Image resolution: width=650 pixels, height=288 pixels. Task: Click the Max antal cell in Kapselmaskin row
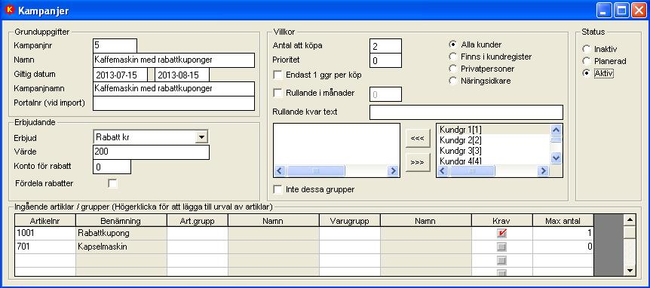pos(563,247)
